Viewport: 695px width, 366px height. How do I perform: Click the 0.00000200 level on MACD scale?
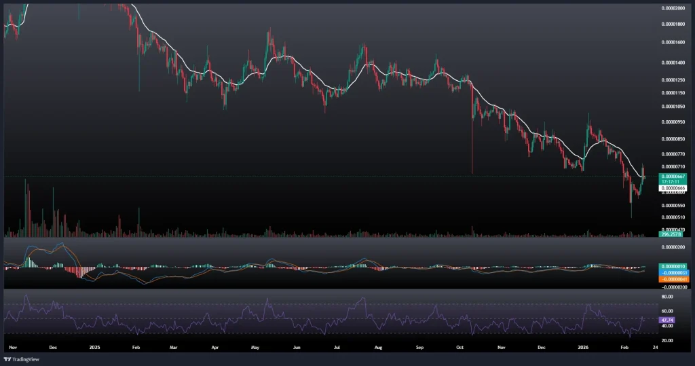(x=673, y=248)
